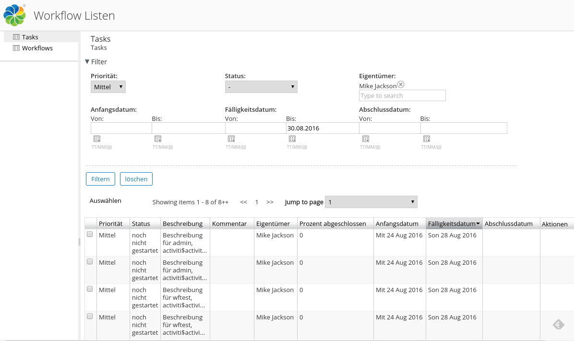Open calendar for Abschlussdatum Bis
Screen dimensions: 574x341
pos(427,139)
